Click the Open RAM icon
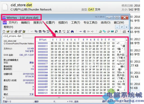This screenshot has width=144, height=104. point(112,32)
